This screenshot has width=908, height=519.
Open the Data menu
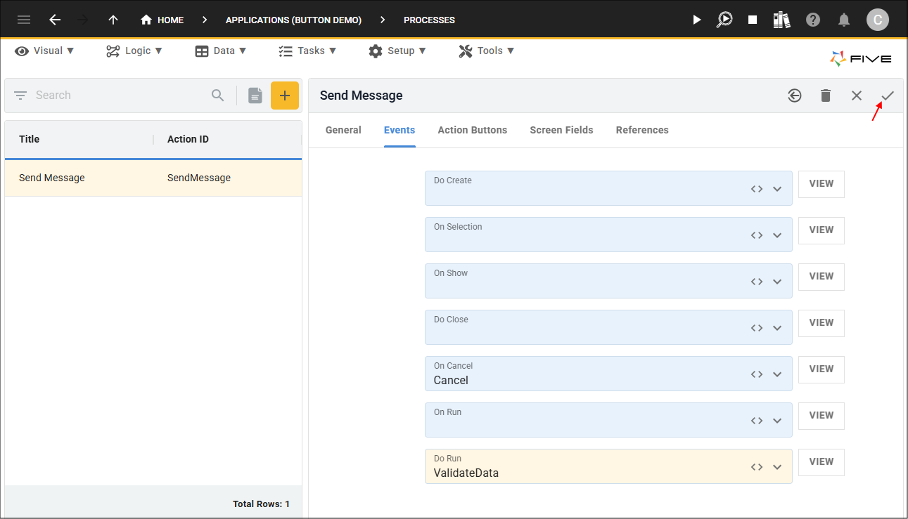point(221,51)
